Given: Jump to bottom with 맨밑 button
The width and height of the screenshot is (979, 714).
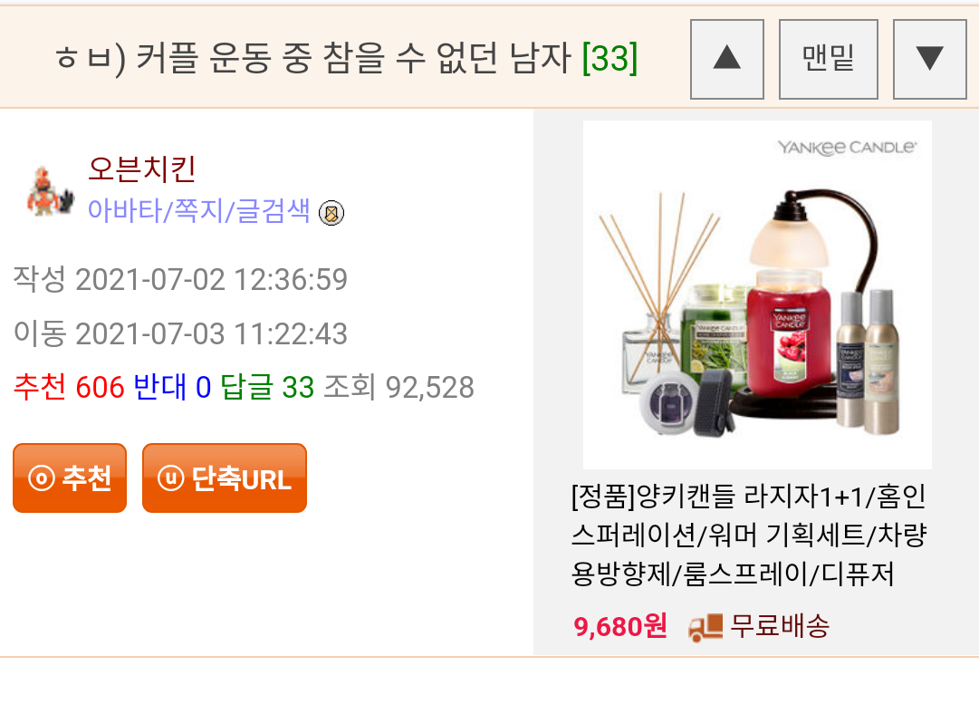Looking at the screenshot, I should (829, 59).
